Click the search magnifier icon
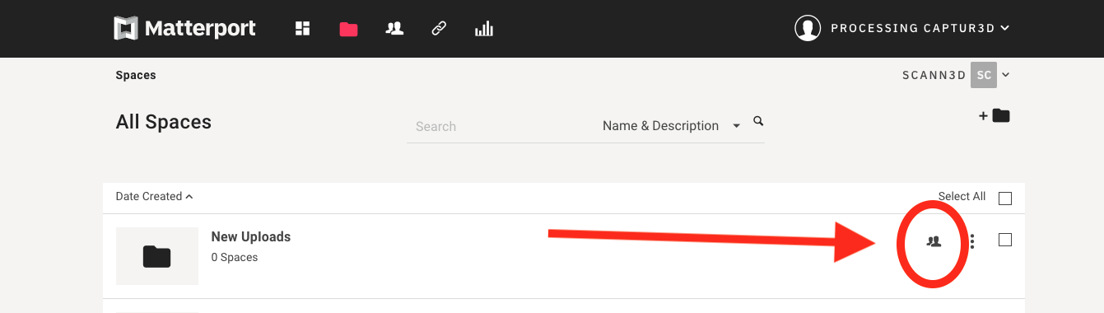Image resolution: width=1104 pixels, height=313 pixels. coord(758,121)
